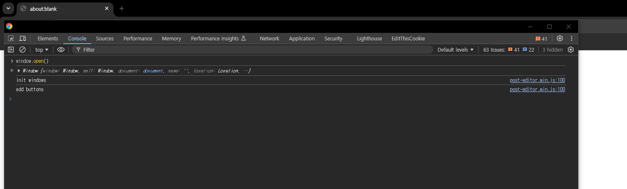Focus the console prompt input line

(291, 99)
